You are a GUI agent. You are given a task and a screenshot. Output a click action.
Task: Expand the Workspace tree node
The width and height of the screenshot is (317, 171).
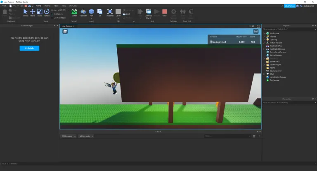pyautogui.click(x=264, y=33)
